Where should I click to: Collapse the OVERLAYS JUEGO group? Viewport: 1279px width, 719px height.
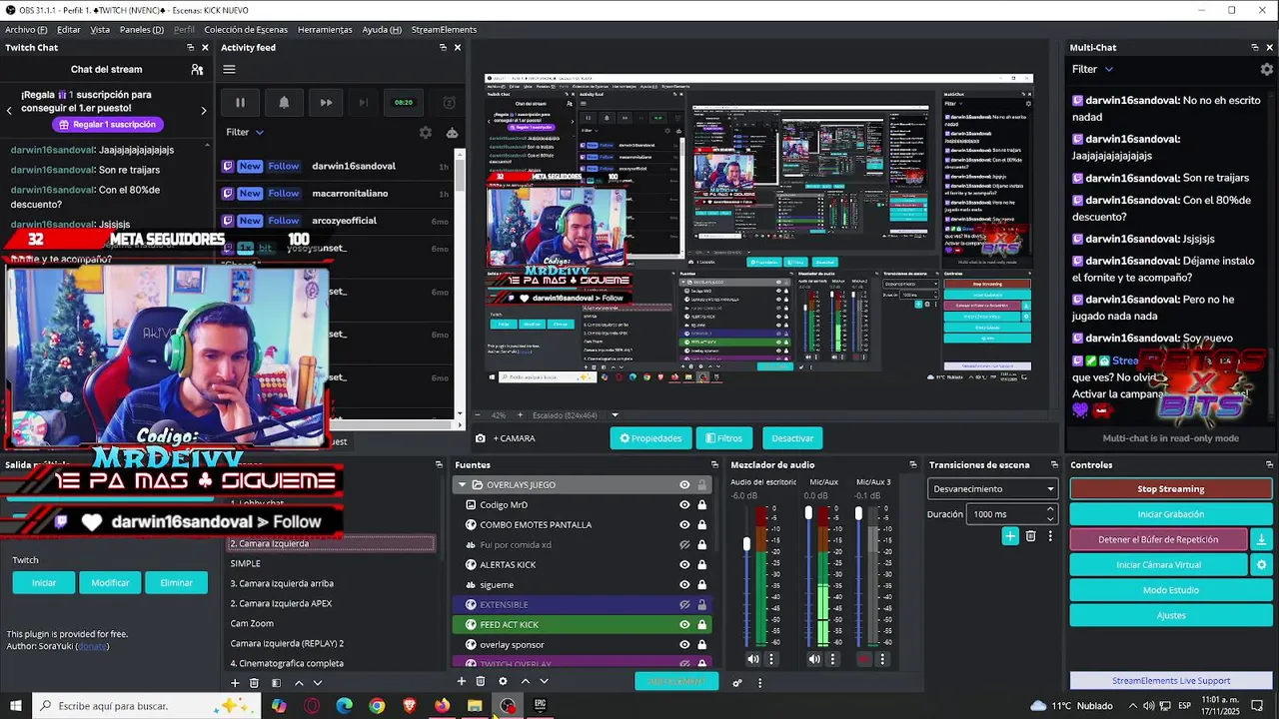pyautogui.click(x=462, y=484)
